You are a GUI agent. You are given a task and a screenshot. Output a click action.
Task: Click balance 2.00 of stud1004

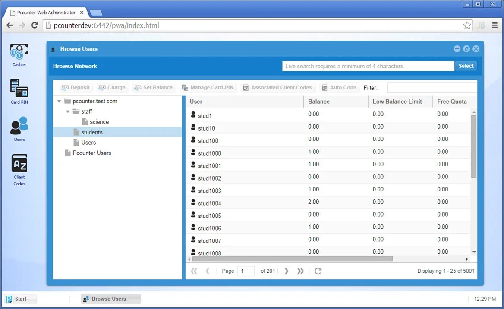point(313,202)
